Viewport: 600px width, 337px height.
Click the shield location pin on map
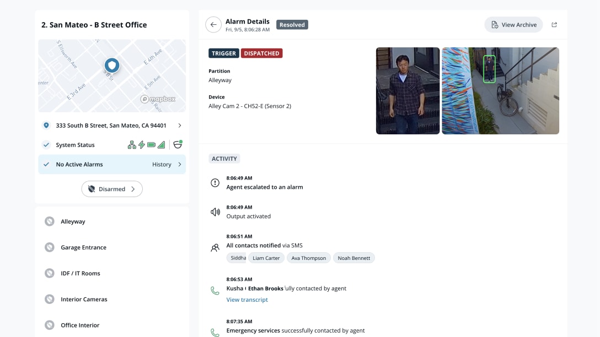pyautogui.click(x=112, y=66)
